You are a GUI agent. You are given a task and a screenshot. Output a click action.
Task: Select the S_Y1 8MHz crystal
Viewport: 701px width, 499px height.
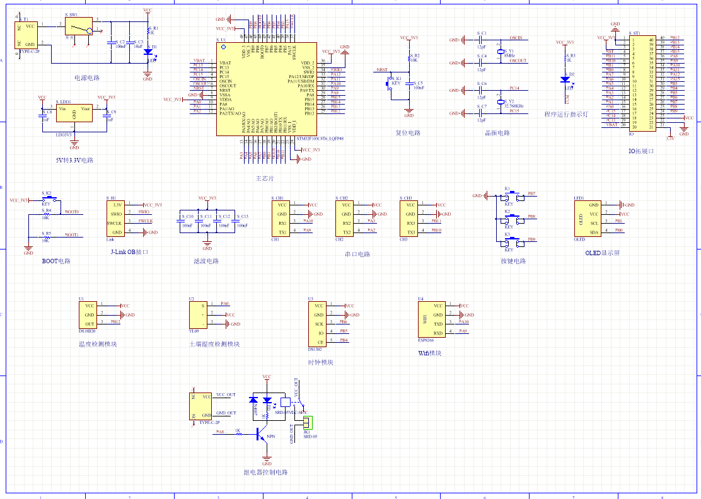501,52
